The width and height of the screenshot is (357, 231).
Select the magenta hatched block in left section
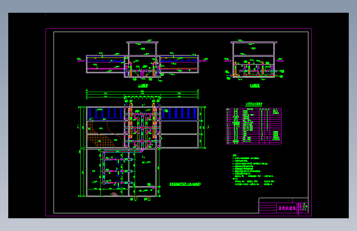tap(142, 74)
